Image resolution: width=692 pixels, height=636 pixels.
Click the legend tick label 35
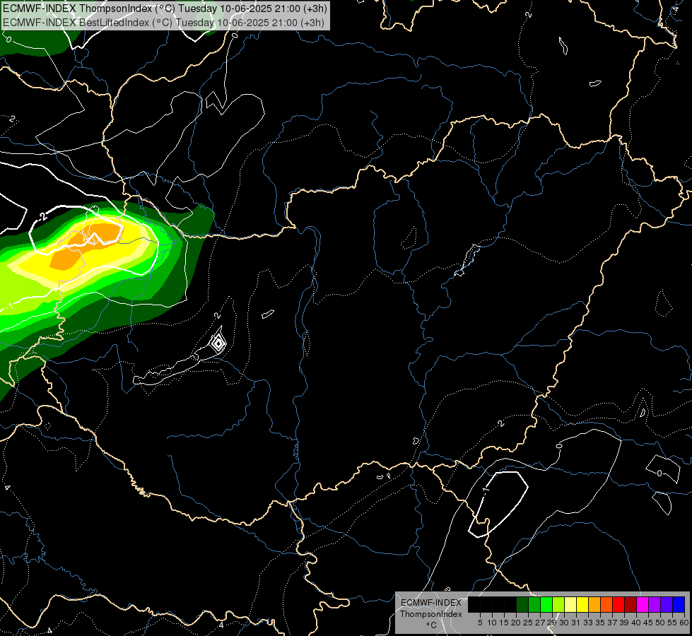[x=600, y=623]
